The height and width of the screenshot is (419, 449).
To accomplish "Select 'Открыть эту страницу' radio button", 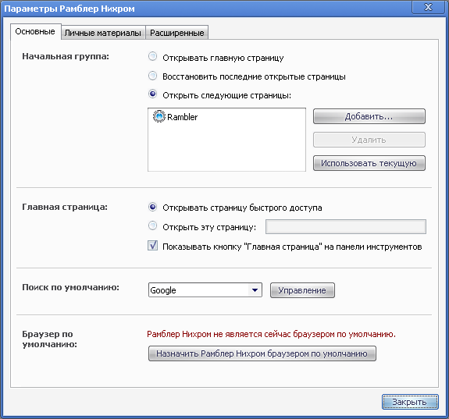I will tap(152, 225).
